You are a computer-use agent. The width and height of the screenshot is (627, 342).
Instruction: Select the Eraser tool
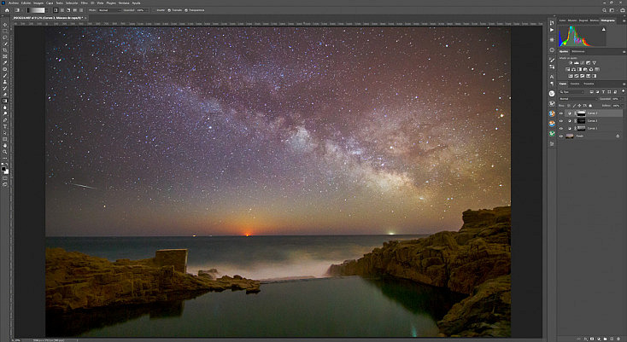pos(4,94)
